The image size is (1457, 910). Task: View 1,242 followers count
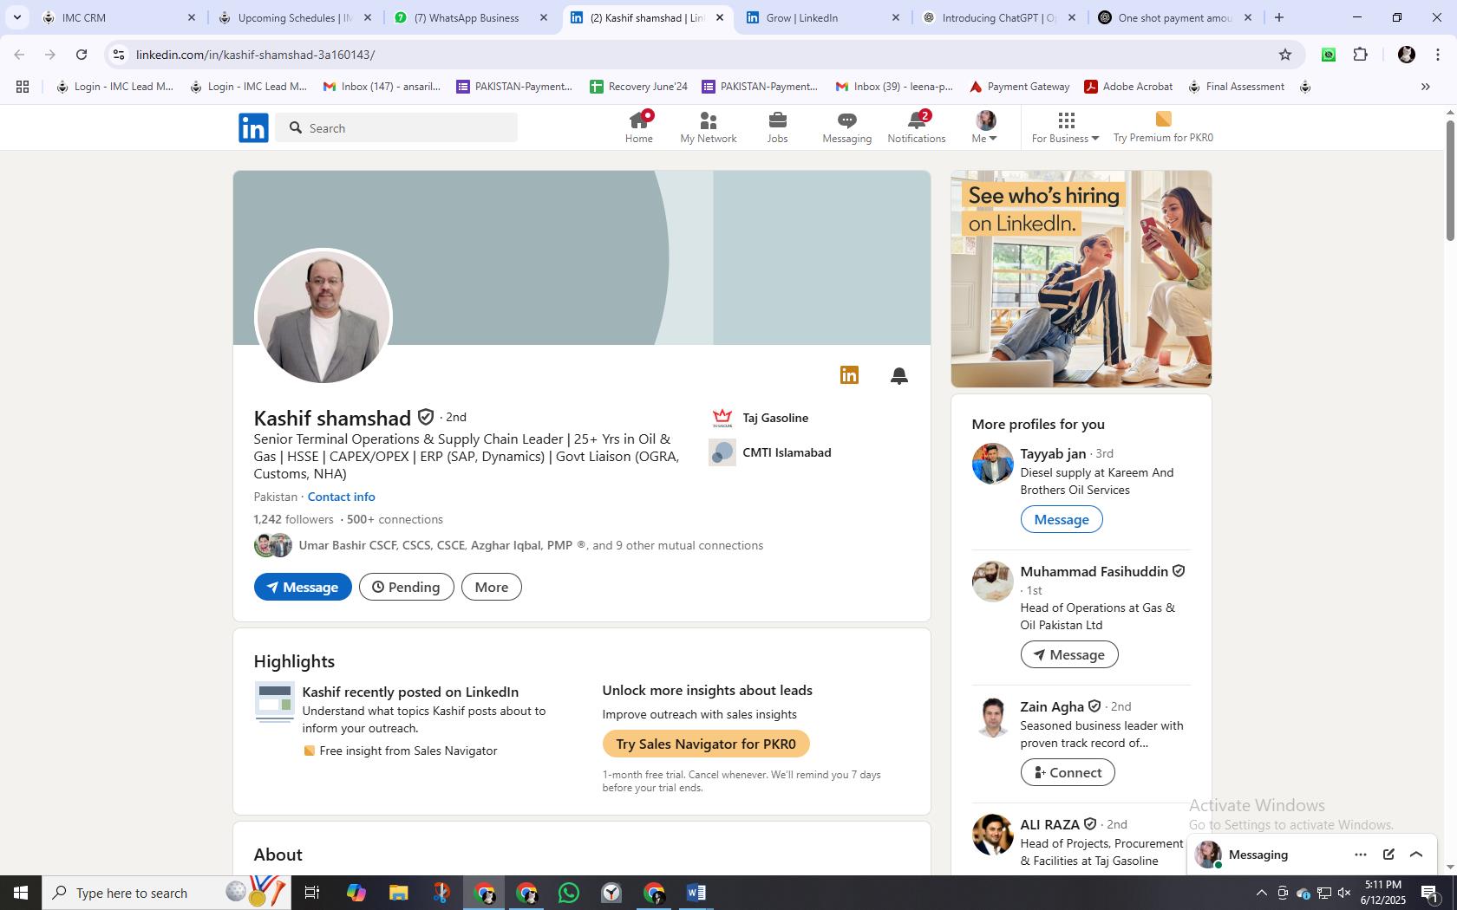tap(293, 519)
